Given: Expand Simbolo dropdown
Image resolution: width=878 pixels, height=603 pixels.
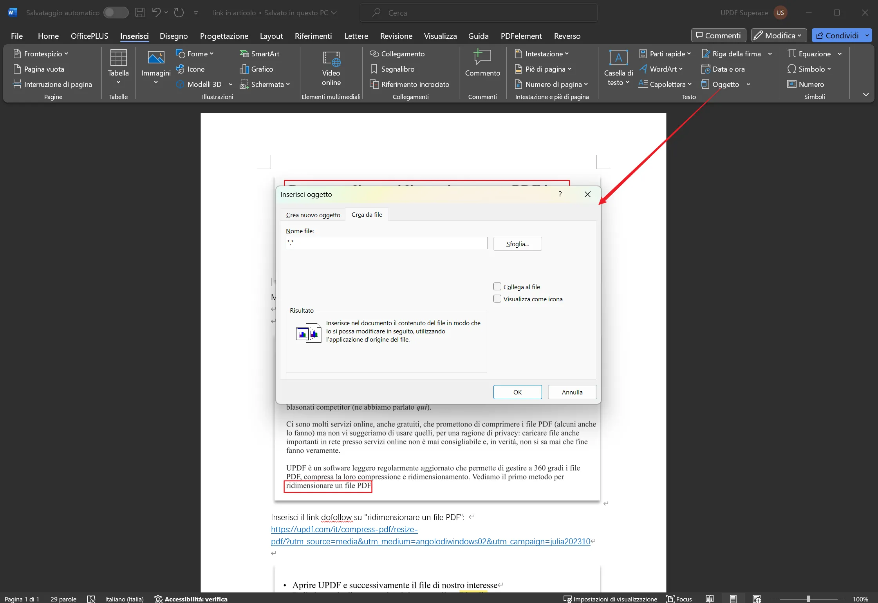Looking at the screenshot, I should click(829, 69).
